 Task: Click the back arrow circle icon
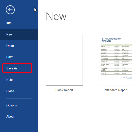click(x=10, y=10)
